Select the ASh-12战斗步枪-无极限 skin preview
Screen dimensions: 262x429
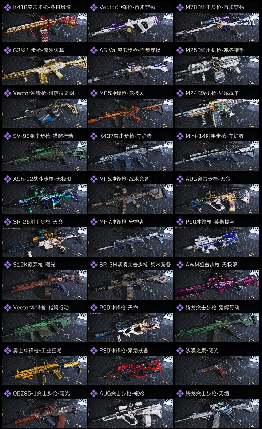[x=44, y=199]
